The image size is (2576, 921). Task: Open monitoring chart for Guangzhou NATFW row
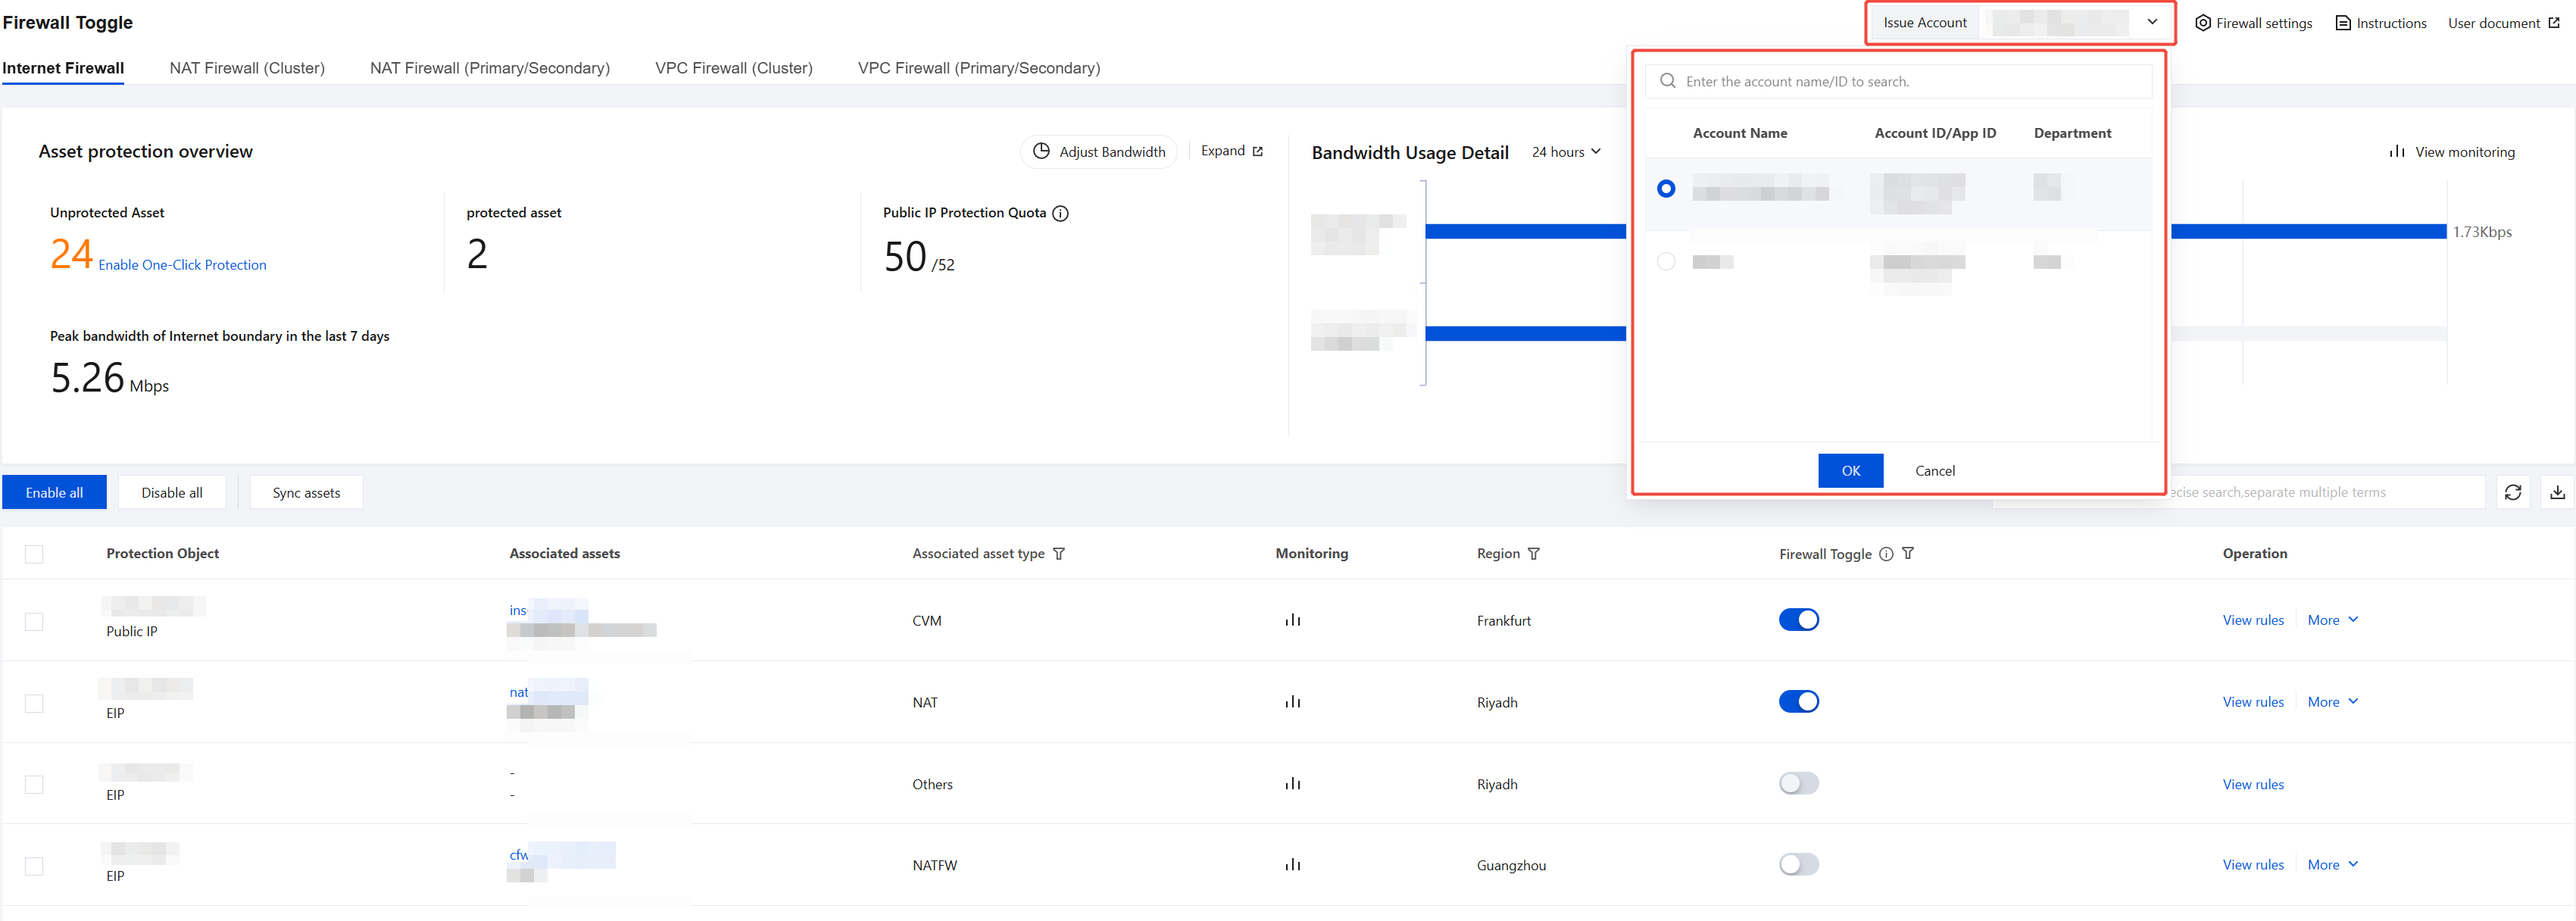pos(1293,865)
